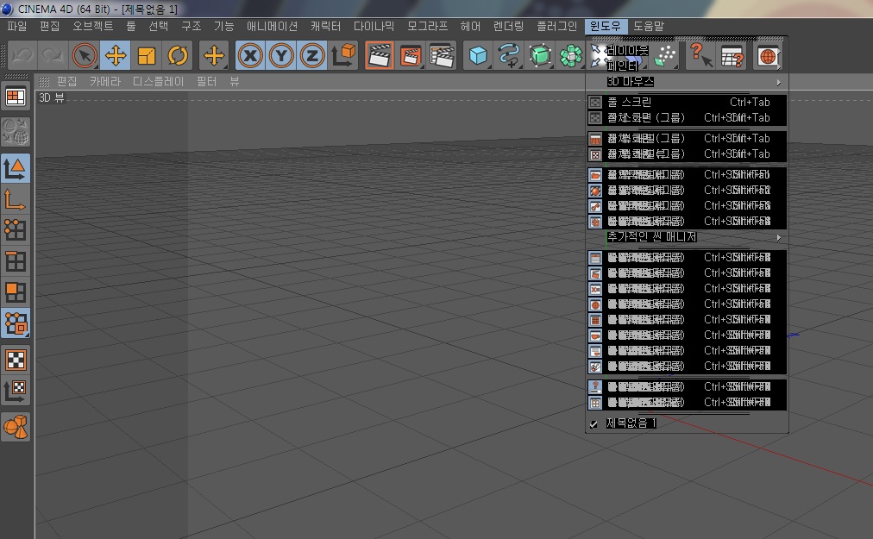Choose 레이아웃 in the Window menu

[x=627, y=51]
